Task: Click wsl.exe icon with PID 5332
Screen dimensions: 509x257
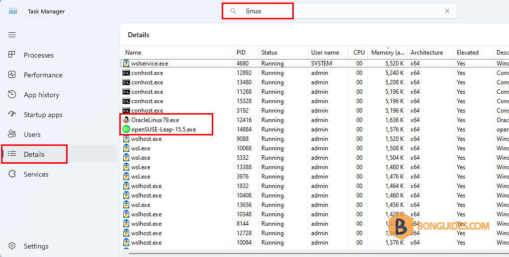Action: coord(126,157)
